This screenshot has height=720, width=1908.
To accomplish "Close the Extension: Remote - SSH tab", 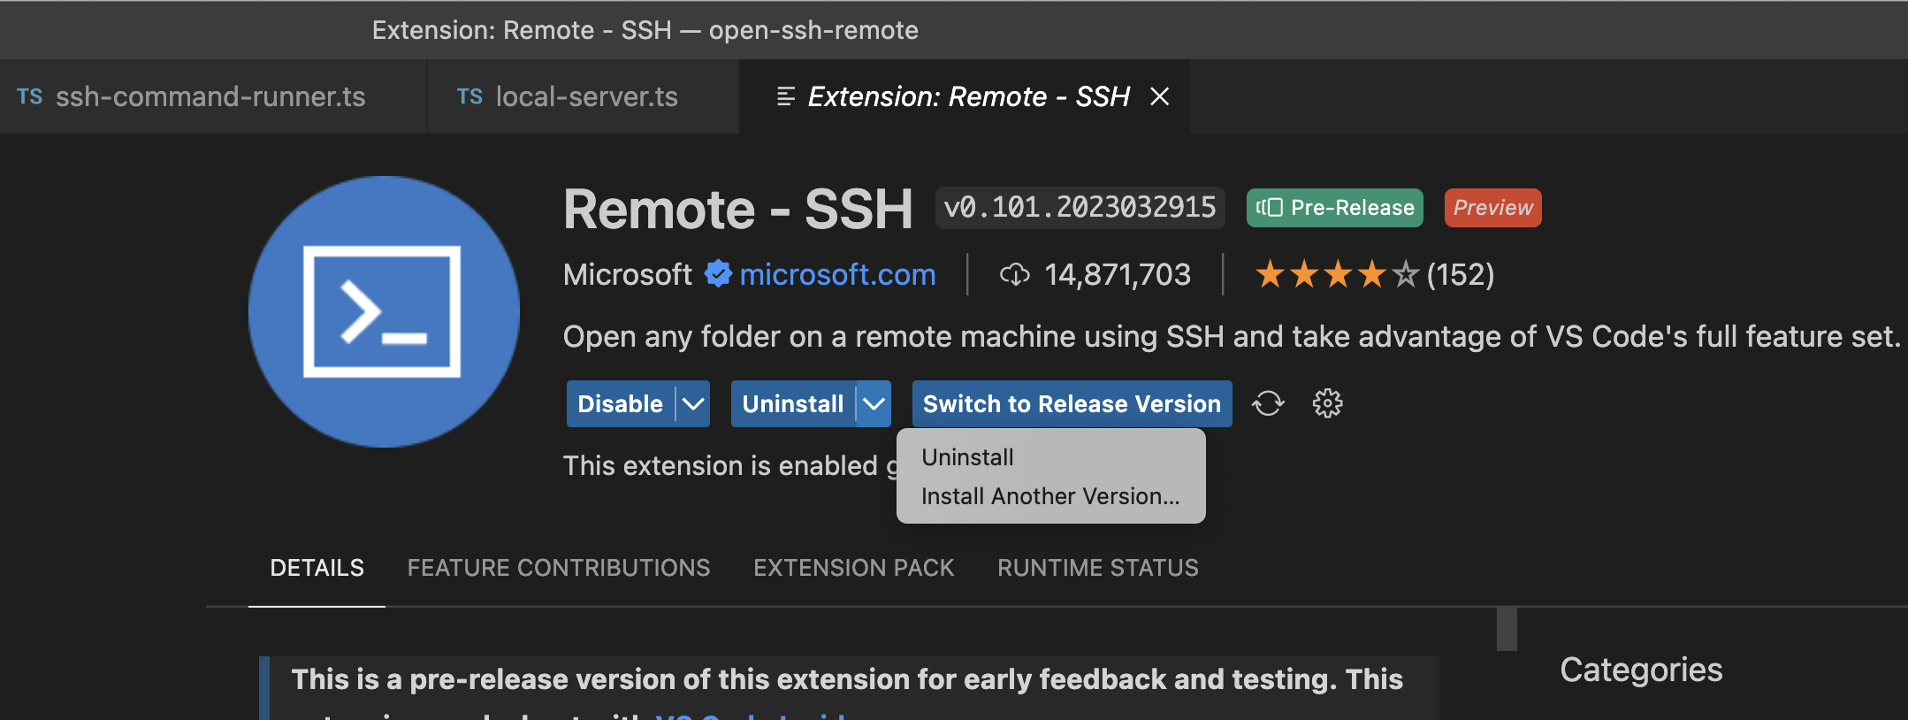I will pyautogui.click(x=1160, y=96).
